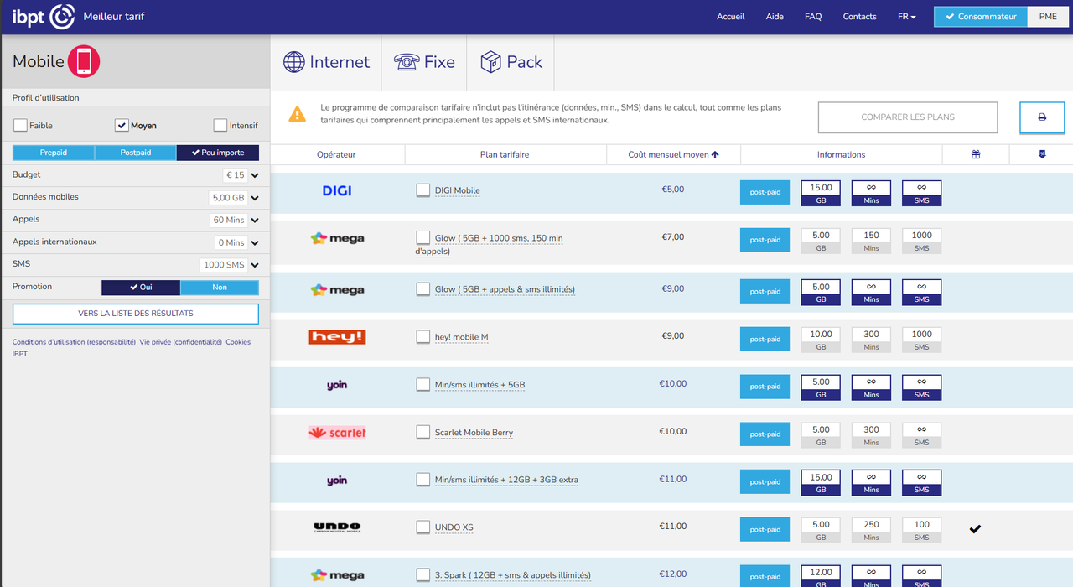The image size is (1073, 587).
Task: Switch to the Fixe tab
Action: tap(424, 62)
